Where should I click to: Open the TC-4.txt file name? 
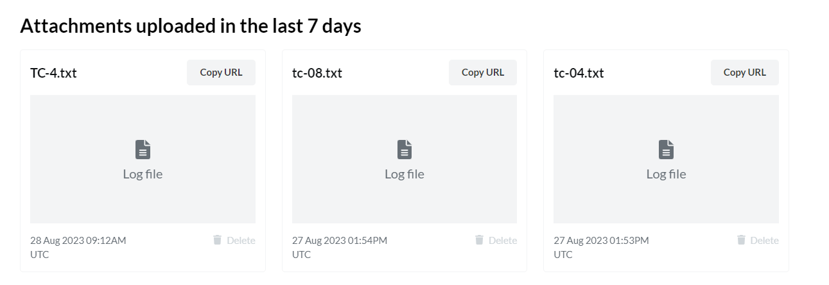point(53,73)
